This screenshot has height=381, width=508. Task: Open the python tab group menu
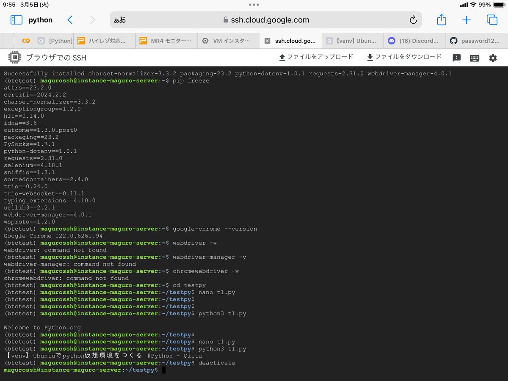coord(41,20)
